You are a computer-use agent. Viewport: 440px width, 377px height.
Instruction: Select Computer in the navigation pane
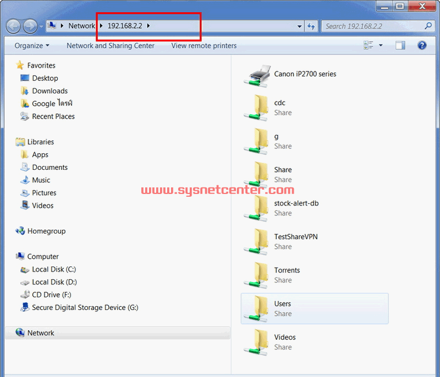click(43, 257)
